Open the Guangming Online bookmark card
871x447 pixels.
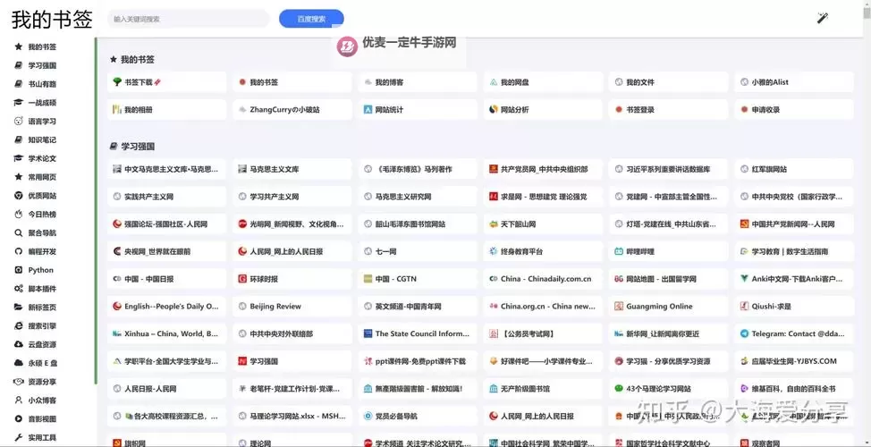(669, 306)
